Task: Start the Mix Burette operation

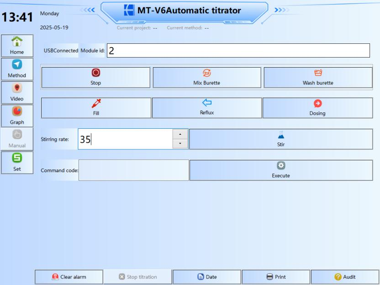Action: 207,78
